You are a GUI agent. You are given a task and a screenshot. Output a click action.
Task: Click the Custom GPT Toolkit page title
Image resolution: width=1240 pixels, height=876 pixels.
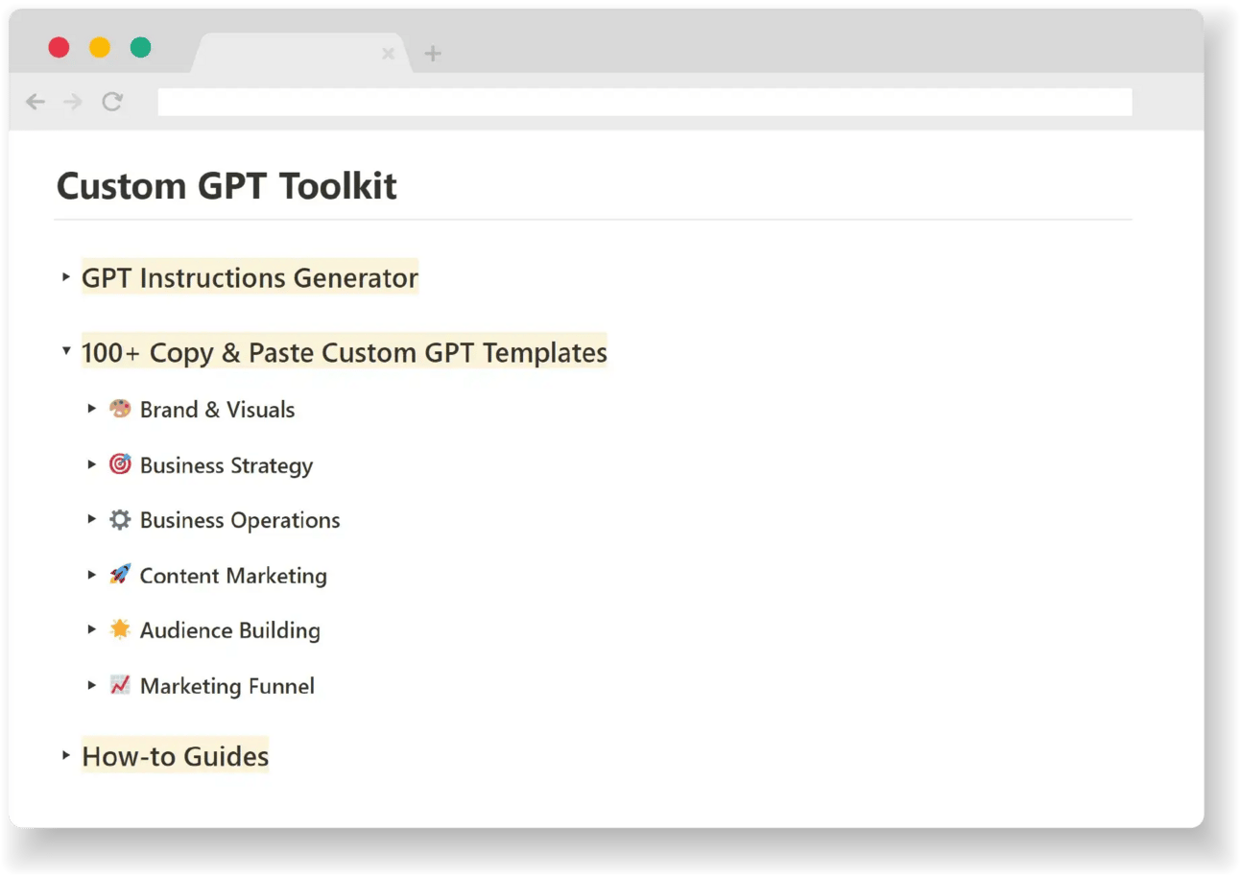tap(227, 186)
